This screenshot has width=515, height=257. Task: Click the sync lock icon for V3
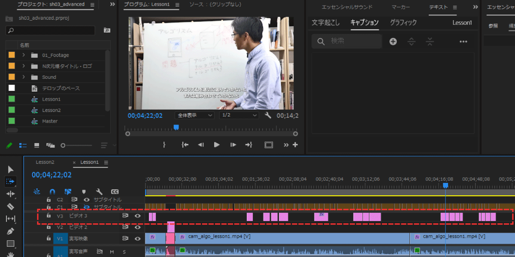125,216
